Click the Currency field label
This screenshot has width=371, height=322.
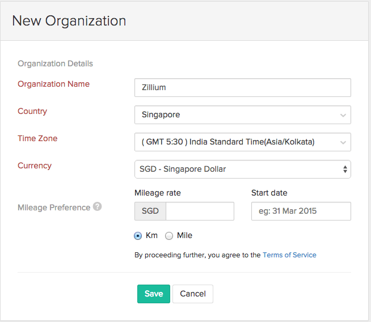point(35,166)
